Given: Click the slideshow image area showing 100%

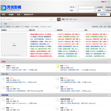Looking at the screenshot, I should 14,45.
